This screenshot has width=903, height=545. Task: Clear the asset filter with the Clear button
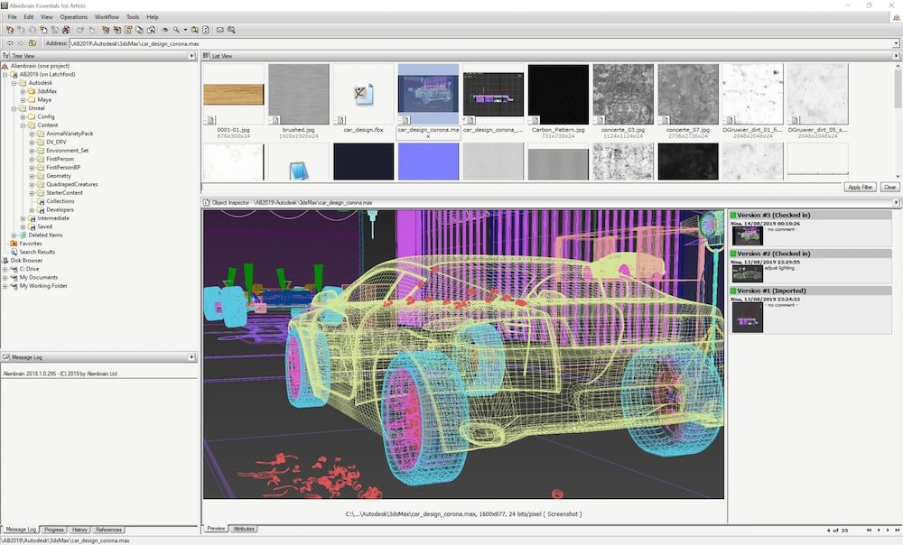(889, 187)
